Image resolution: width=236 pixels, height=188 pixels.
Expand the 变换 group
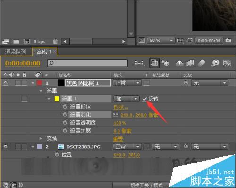coord(41,139)
